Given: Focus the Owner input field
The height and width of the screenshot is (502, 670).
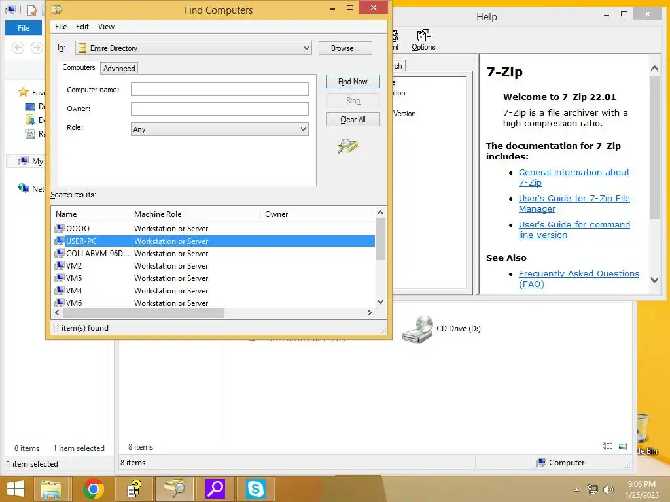Looking at the screenshot, I should [219, 109].
